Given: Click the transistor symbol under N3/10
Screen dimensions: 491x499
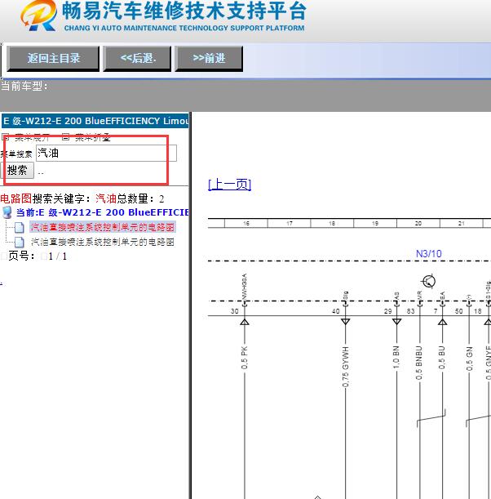Looking at the screenshot, I should pyautogui.click(x=429, y=281).
